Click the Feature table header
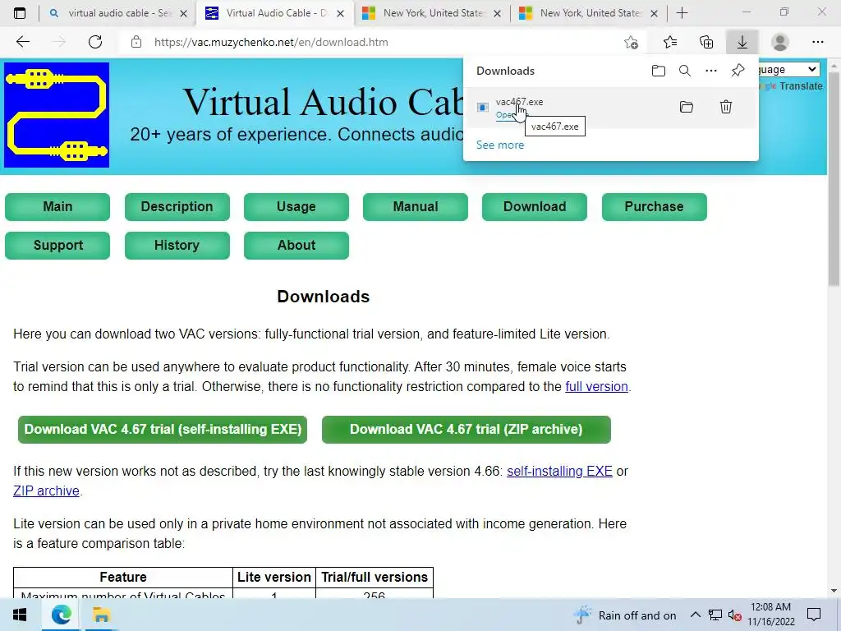 (123, 577)
